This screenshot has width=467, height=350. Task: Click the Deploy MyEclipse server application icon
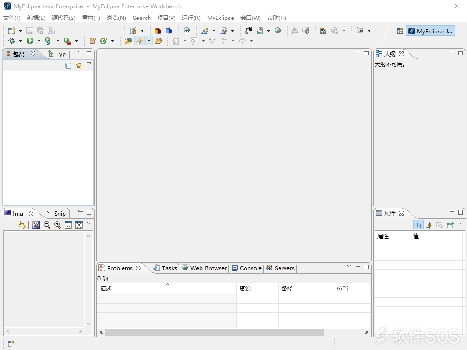pyautogui.click(x=248, y=31)
